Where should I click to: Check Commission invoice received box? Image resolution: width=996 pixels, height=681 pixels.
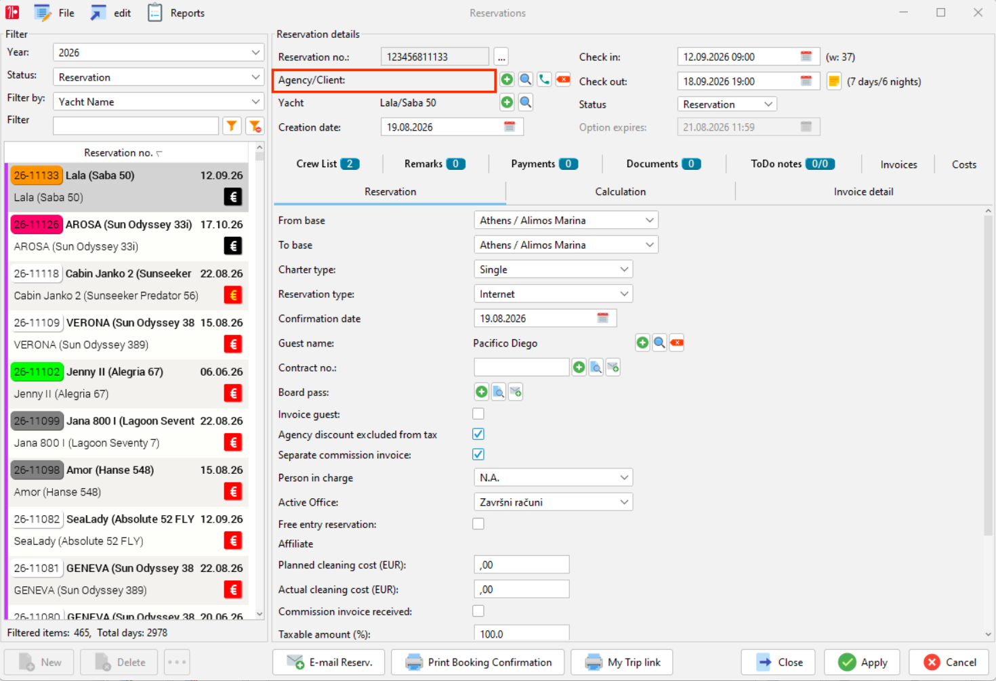(478, 611)
